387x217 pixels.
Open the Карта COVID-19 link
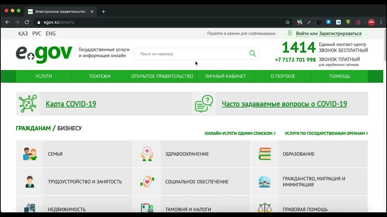(71, 103)
